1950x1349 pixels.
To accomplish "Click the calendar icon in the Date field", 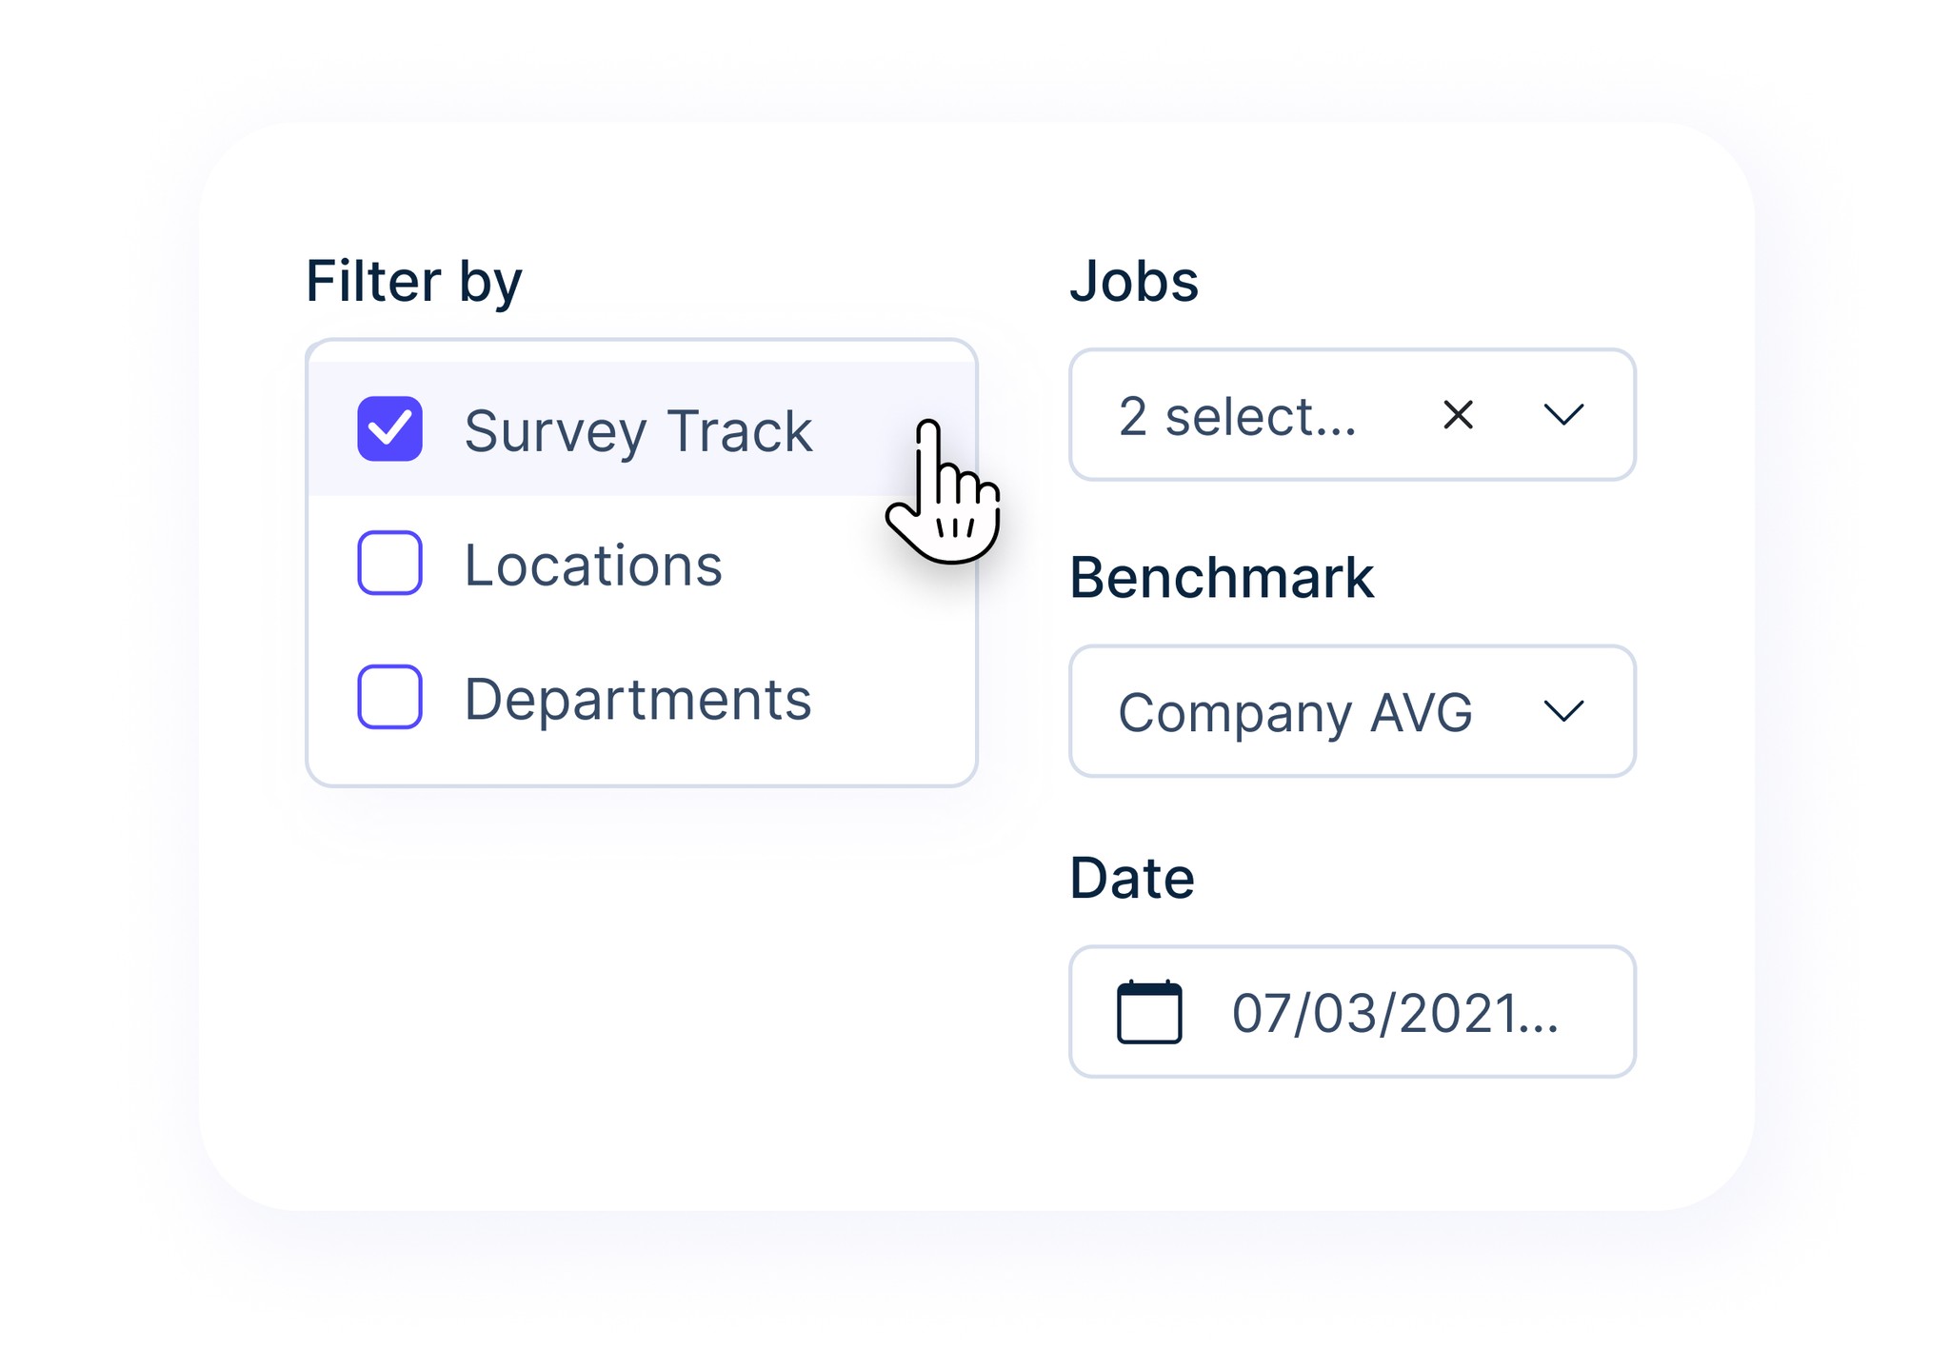I will pyautogui.click(x=1151, y=1012).
